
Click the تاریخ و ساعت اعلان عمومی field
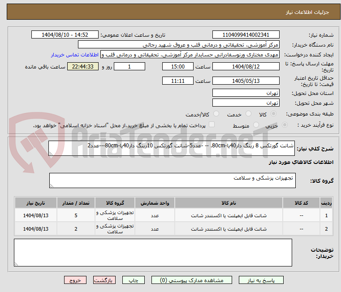click(x=65, y=34)
